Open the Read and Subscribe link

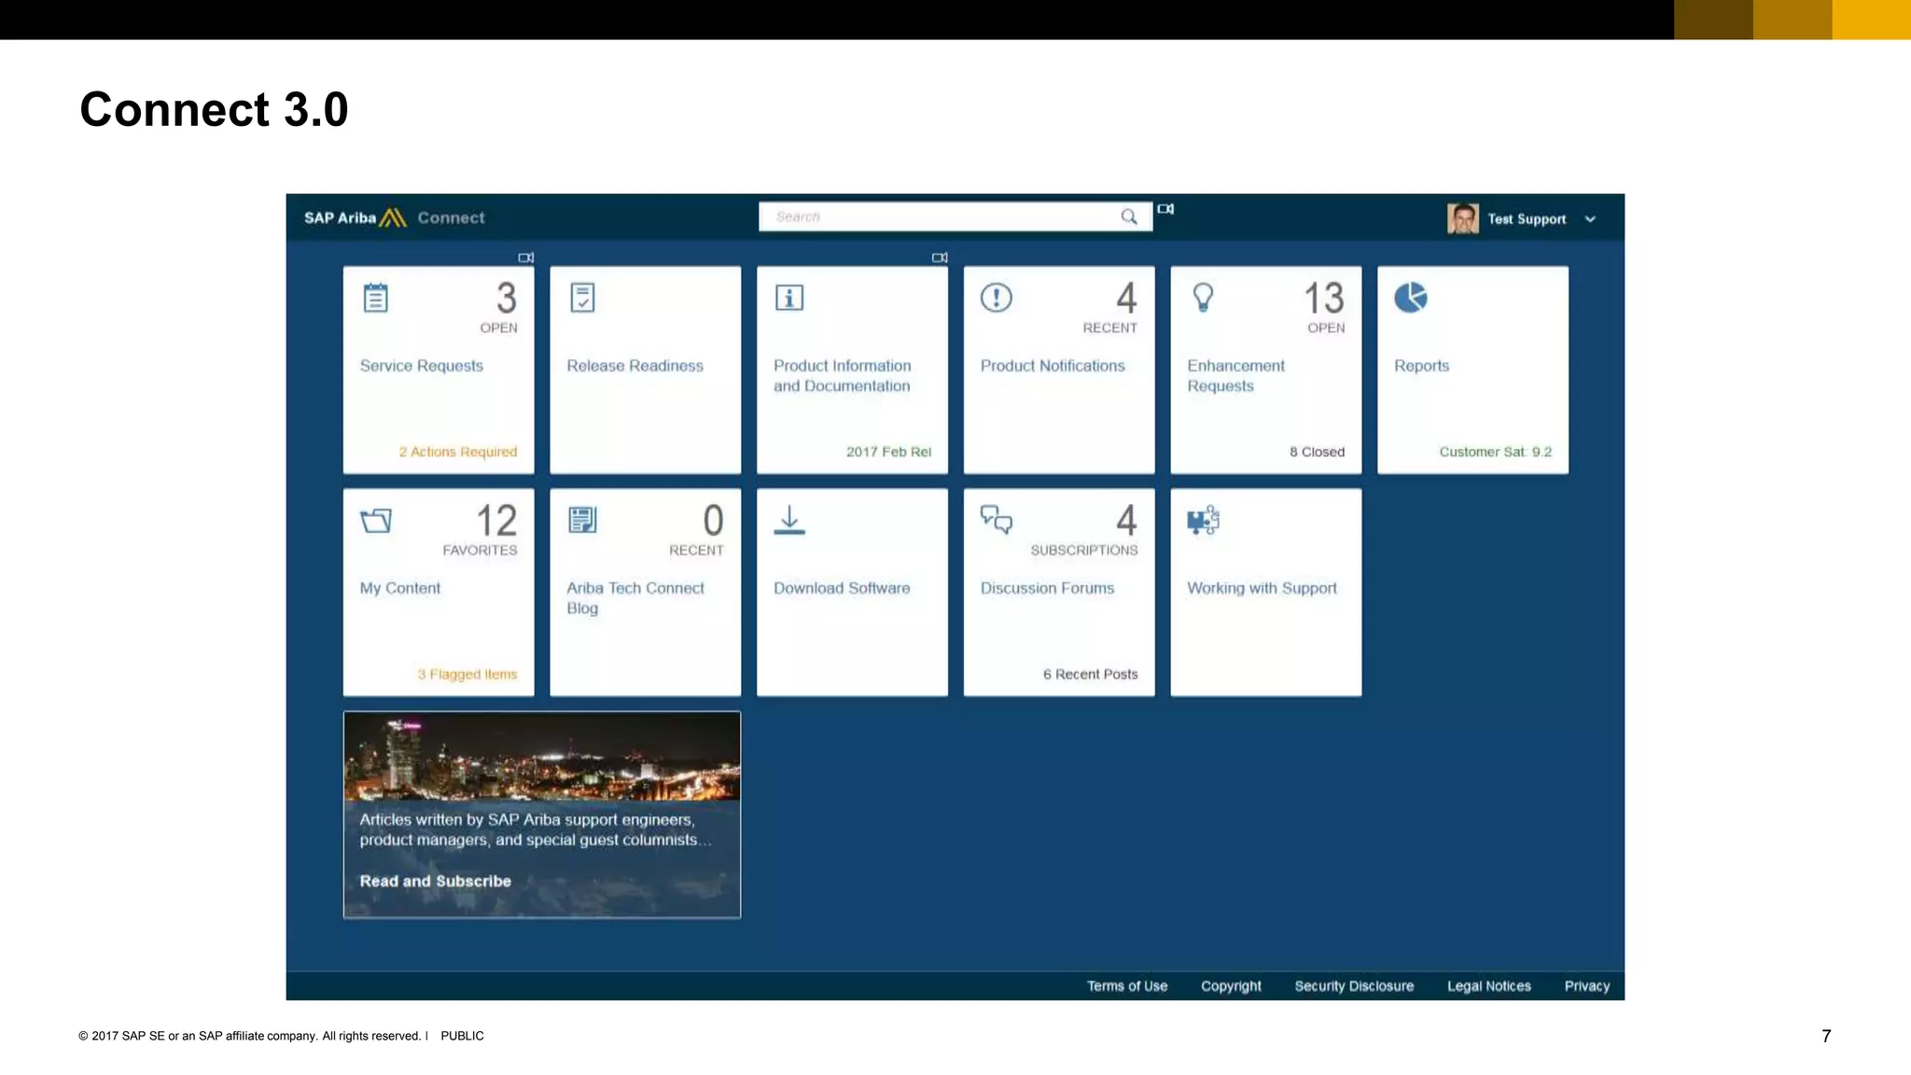tap(435, 881)
